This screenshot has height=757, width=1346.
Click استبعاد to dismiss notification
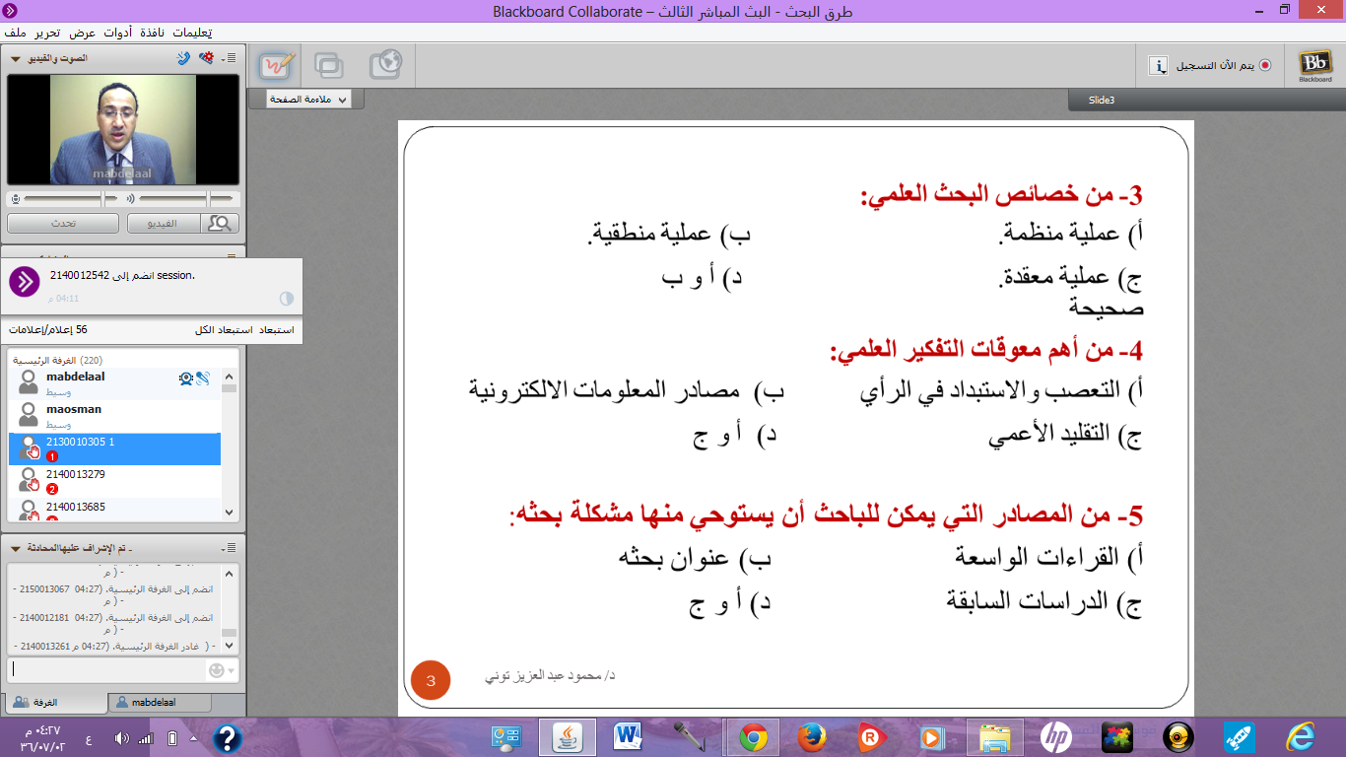click(x=276, y=330)
